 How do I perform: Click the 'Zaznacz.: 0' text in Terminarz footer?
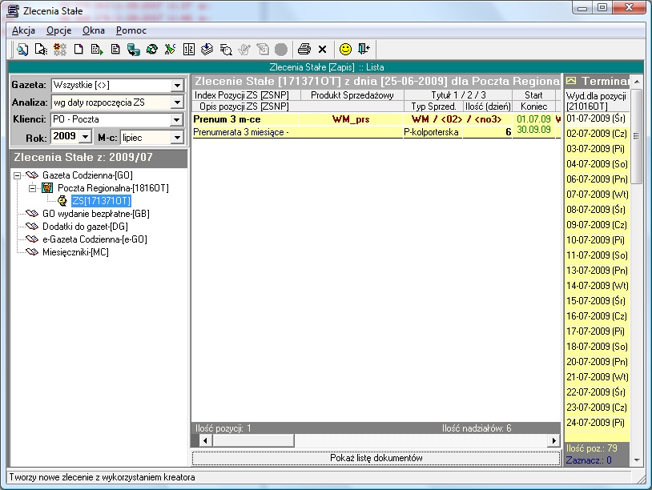(589, 460)
